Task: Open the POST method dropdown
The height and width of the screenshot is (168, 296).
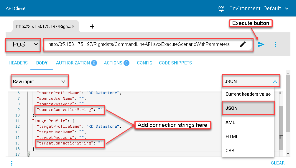Action: 23,45
